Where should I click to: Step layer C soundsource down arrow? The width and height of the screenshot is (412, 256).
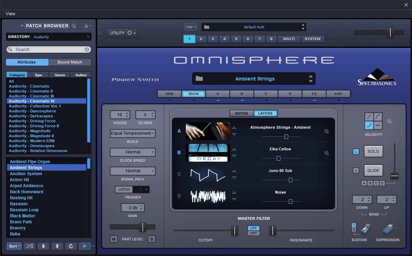(234, 178)
